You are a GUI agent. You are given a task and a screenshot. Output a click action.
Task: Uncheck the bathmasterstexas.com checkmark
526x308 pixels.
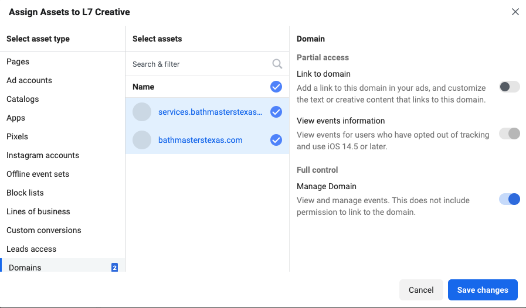tap(276, 140)
